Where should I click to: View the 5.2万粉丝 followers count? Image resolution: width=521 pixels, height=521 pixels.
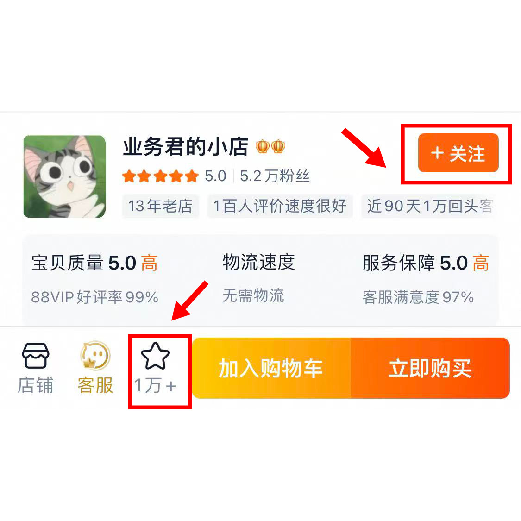pos(275,176)
